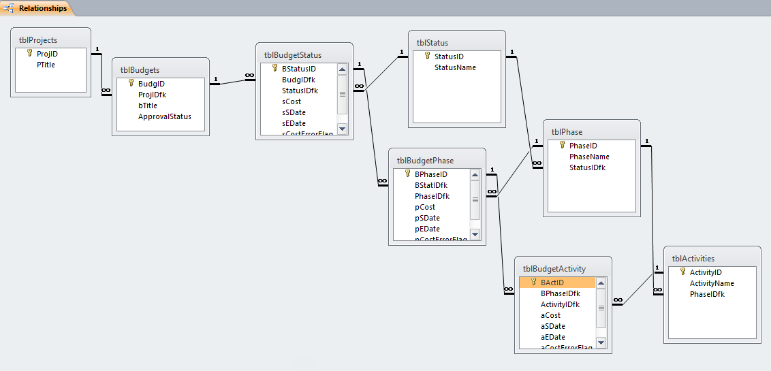Click the Relationships tab diagram icon
771x371 pixels.
pos(8,8)
